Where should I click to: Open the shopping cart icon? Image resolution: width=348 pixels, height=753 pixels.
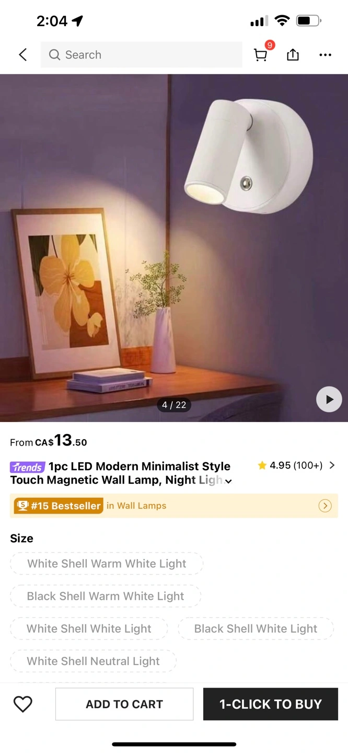click(x=261, y=55)
